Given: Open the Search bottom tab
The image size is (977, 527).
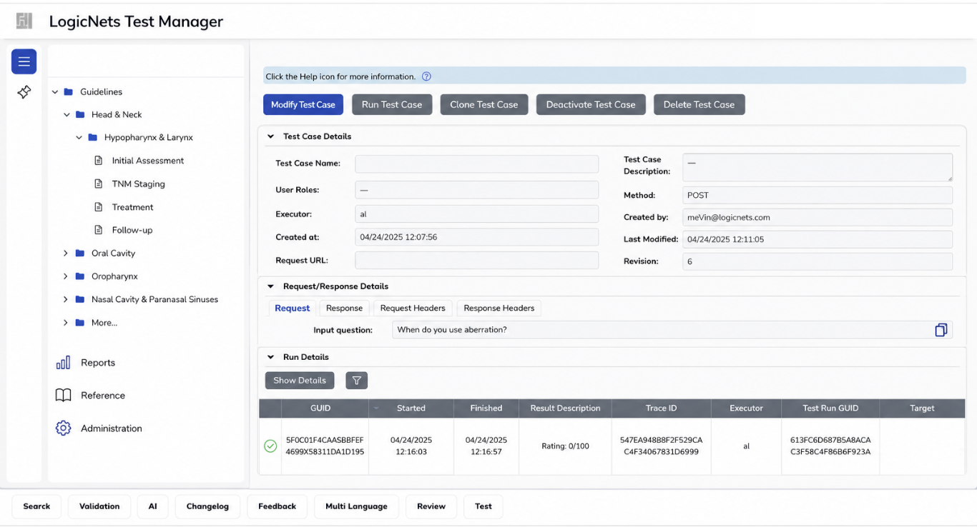Looking at the screenshot, I should coord(36,506).
